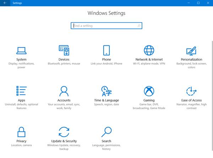Click 'Background, lock screen, colors' description
The height and width of the screenshot is (158, 213).
click(191, 65)
